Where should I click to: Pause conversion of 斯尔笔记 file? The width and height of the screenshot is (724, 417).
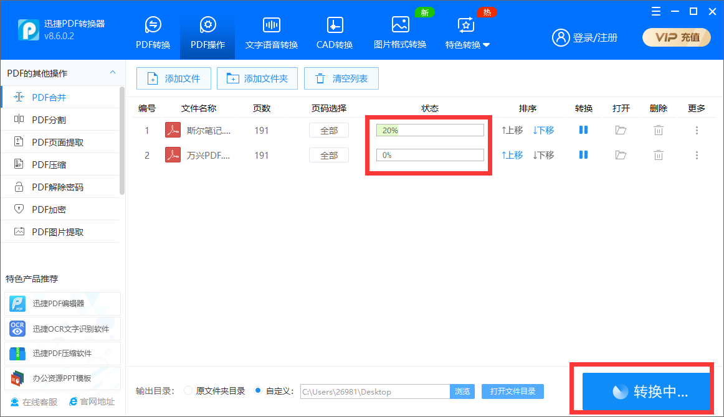[x=583, y=130]
